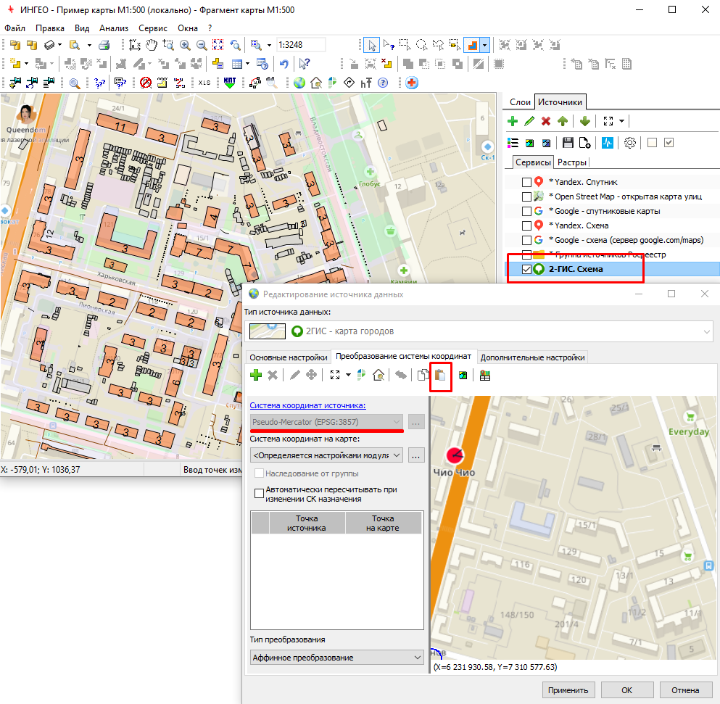Uncheck the 2-ГИС. Схема source checkbox
This screenshot has height=704, width=720.
pyautogui.click(x=526, y=269)
